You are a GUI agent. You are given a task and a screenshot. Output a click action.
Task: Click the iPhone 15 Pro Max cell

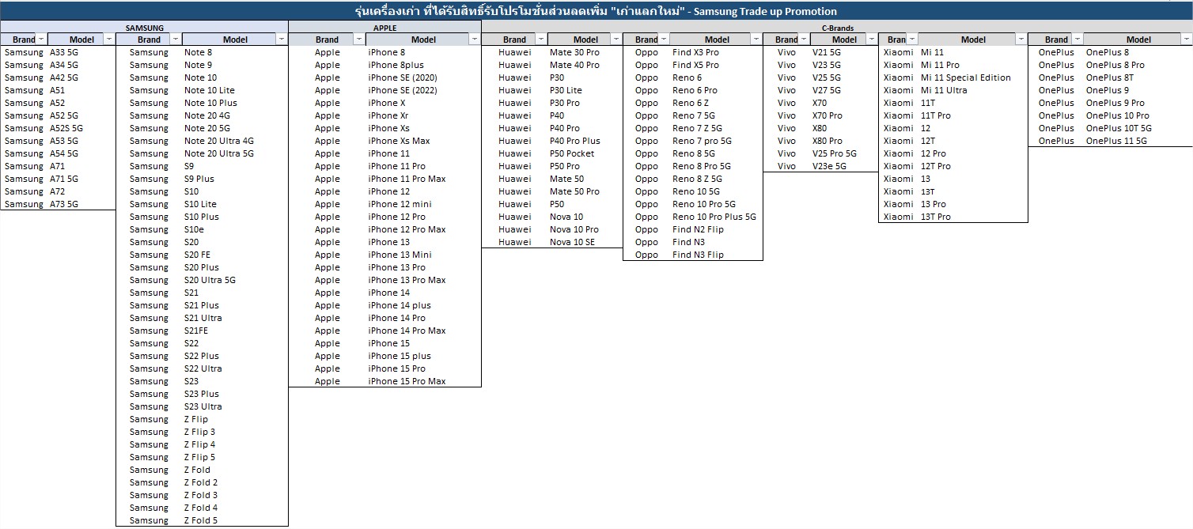pyautogui.click(x=423, y=381)
